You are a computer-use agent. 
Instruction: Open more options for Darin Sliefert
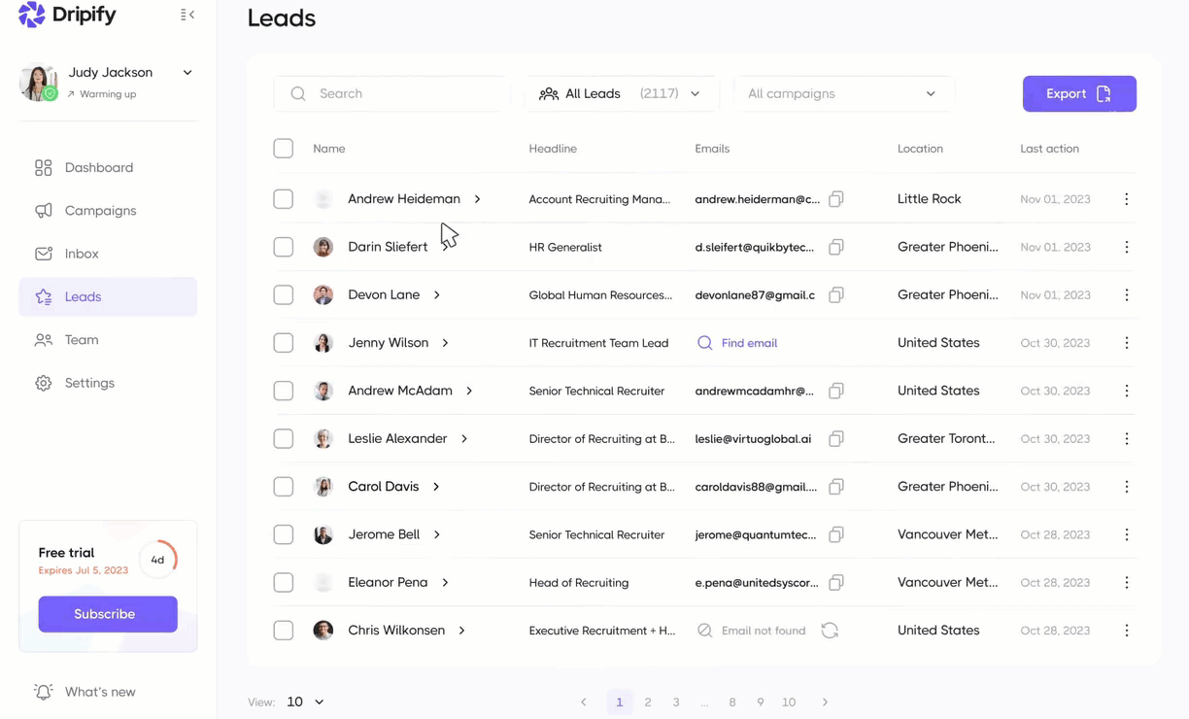click(x=1127, y=247)
